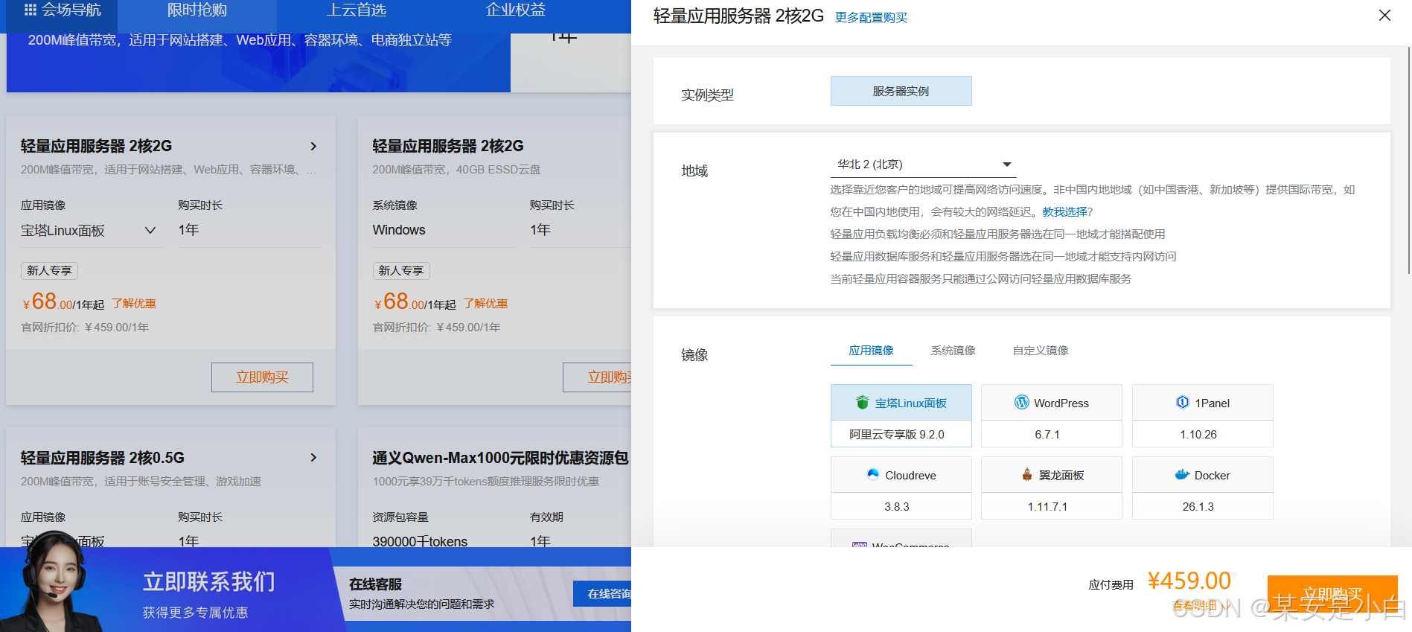Viewport: 1412px width, 632px height.
Task: Switch to the 应用镜像 tab
Action: [871, 351]
